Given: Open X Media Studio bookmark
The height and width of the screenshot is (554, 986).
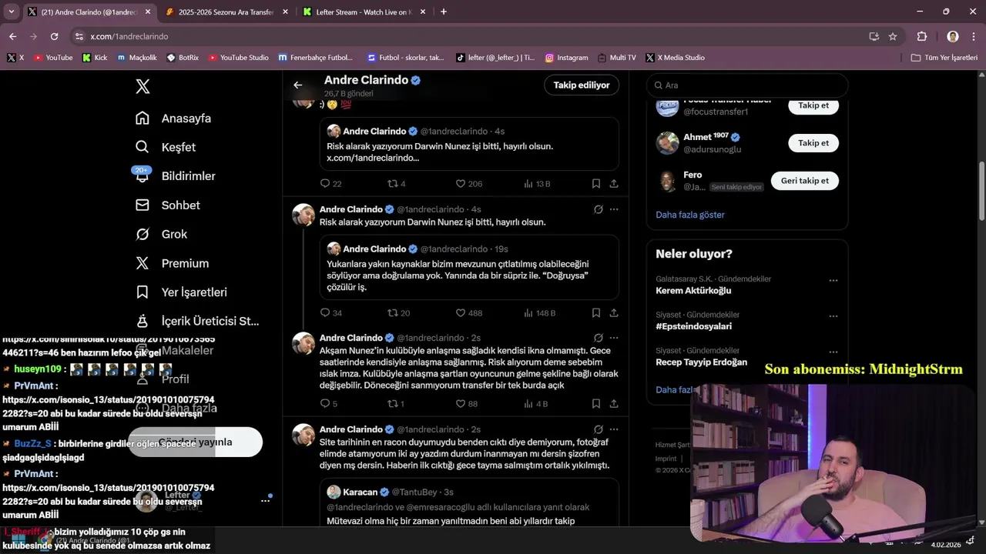Looking at the screenshot, I should pos(675,58).
